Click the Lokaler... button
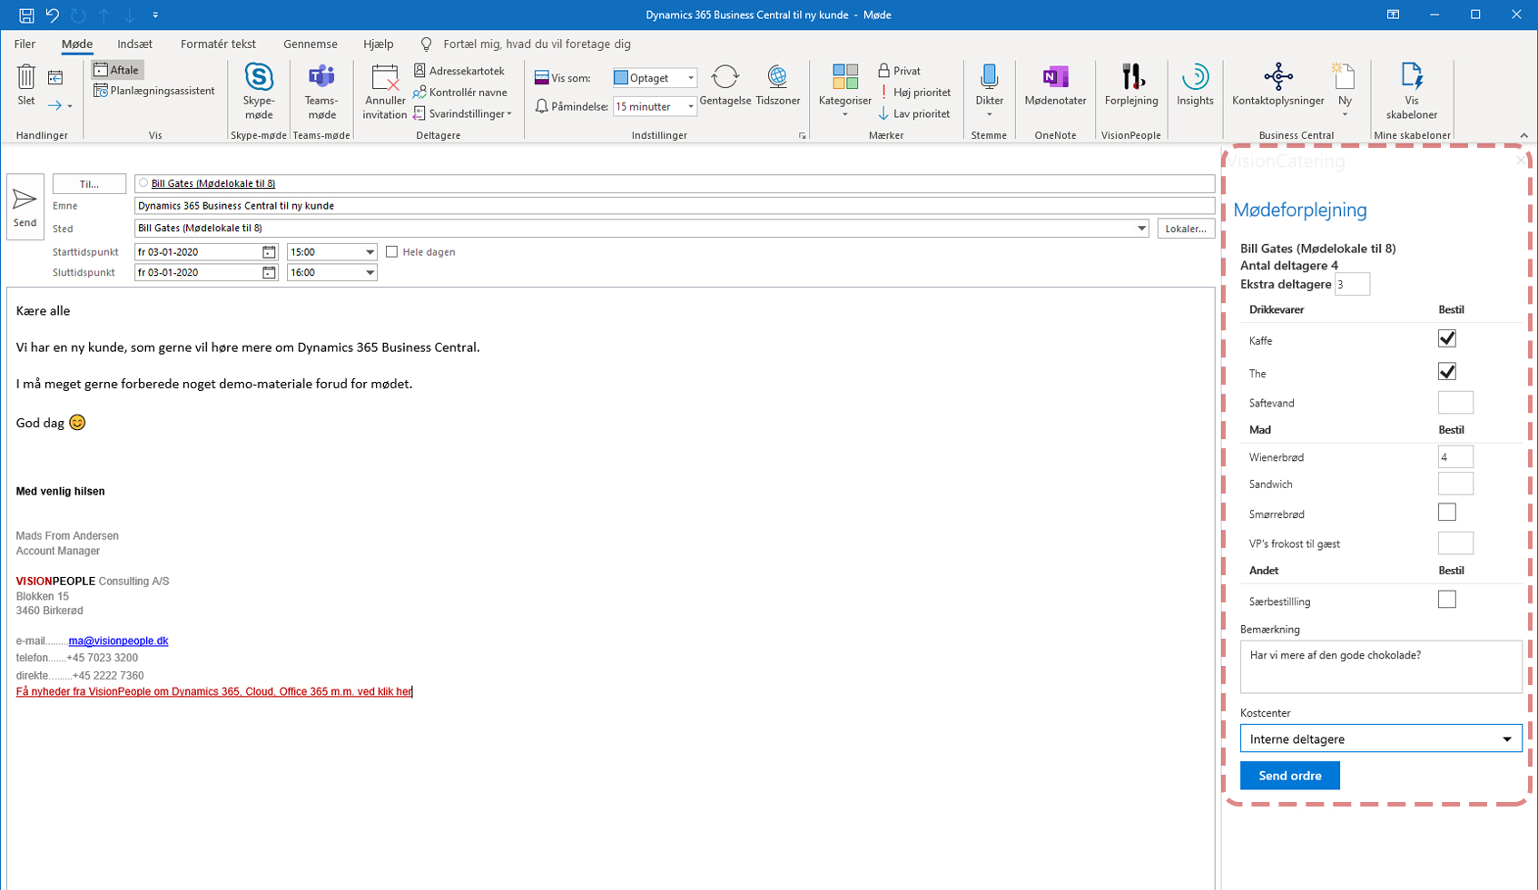This screenshot has height=890, width=1538. [1186, 229]
